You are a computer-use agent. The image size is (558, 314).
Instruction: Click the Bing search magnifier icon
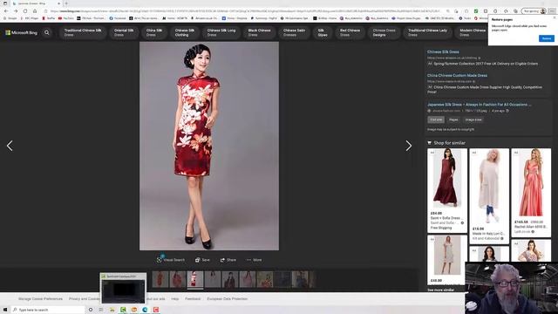coord(46,32)
